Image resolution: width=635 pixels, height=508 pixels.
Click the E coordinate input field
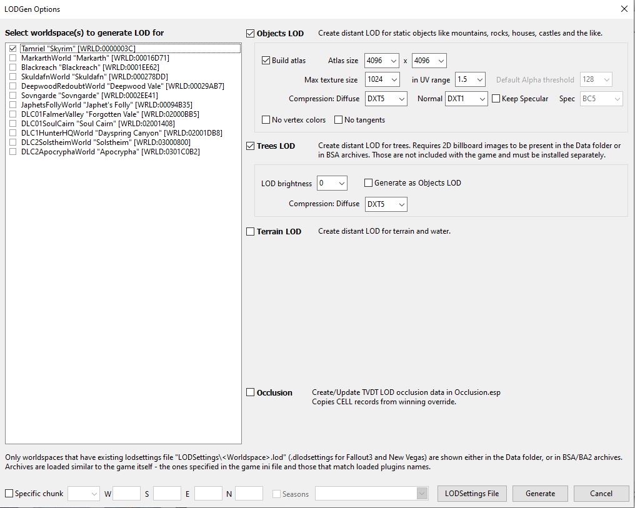point(208,494)
